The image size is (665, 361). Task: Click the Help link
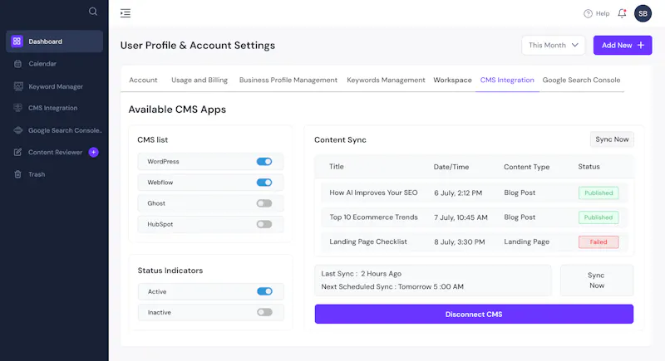coord(602,13)
